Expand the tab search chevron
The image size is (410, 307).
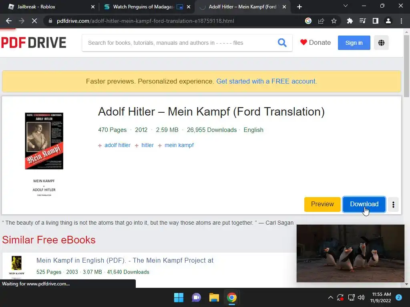coord(346,6)
